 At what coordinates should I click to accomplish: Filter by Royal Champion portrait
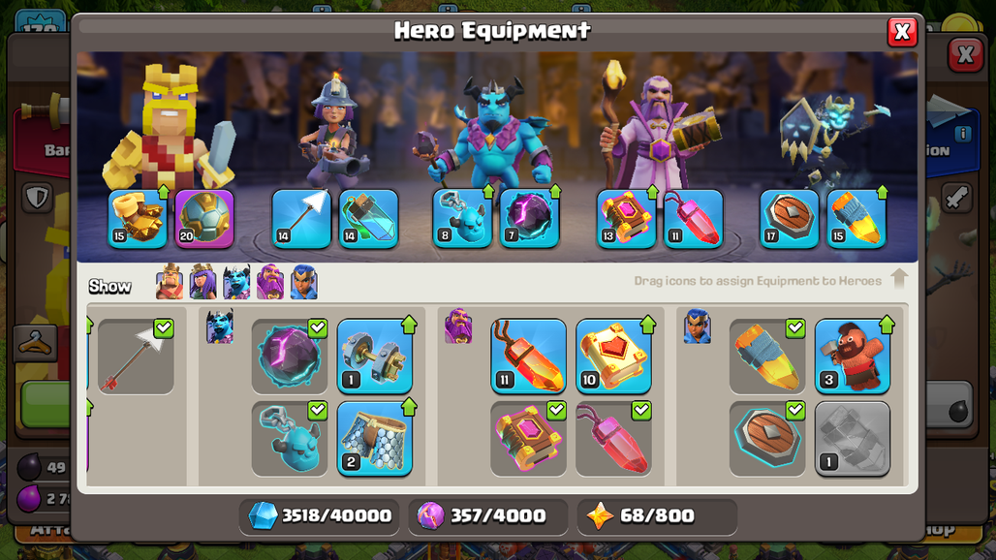[x=303, y=282]
